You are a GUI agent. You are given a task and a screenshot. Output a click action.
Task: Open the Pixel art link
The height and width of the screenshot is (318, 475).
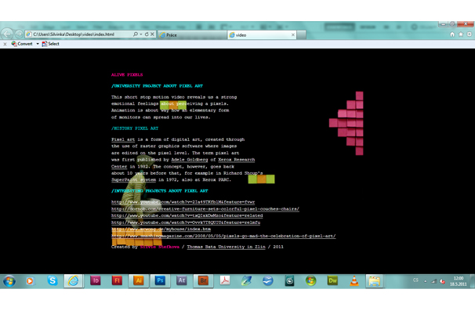(x=123, y=139)
